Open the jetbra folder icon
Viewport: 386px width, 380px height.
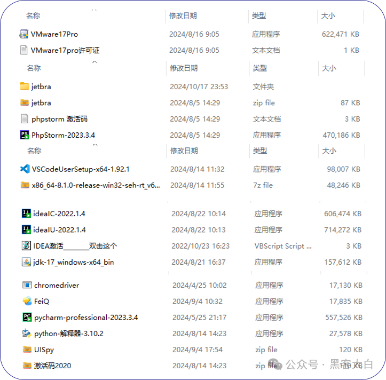coord(25,86)
